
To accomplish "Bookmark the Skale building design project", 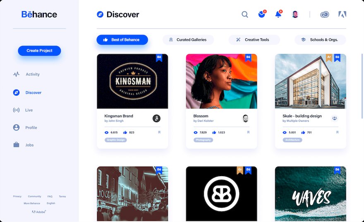I will click(337, 132).
